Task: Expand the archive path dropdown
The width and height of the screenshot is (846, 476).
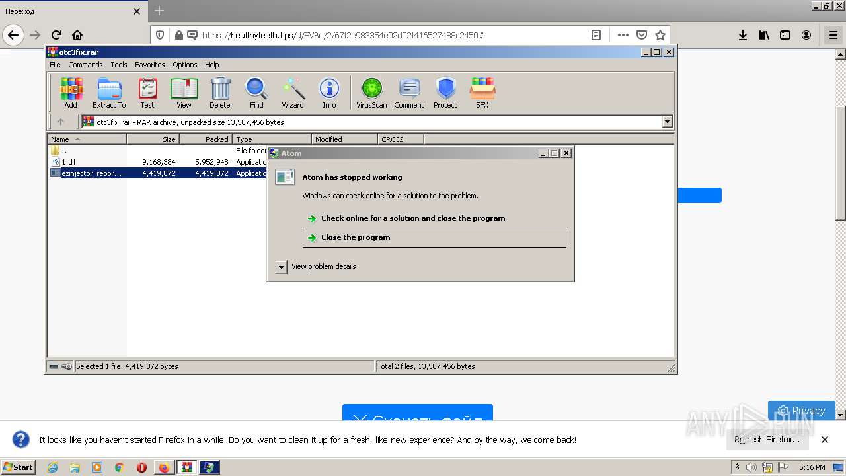Action: tap(667, 122)
